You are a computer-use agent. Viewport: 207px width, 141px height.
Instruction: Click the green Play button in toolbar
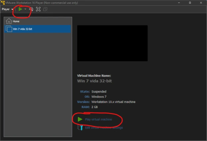20,9
